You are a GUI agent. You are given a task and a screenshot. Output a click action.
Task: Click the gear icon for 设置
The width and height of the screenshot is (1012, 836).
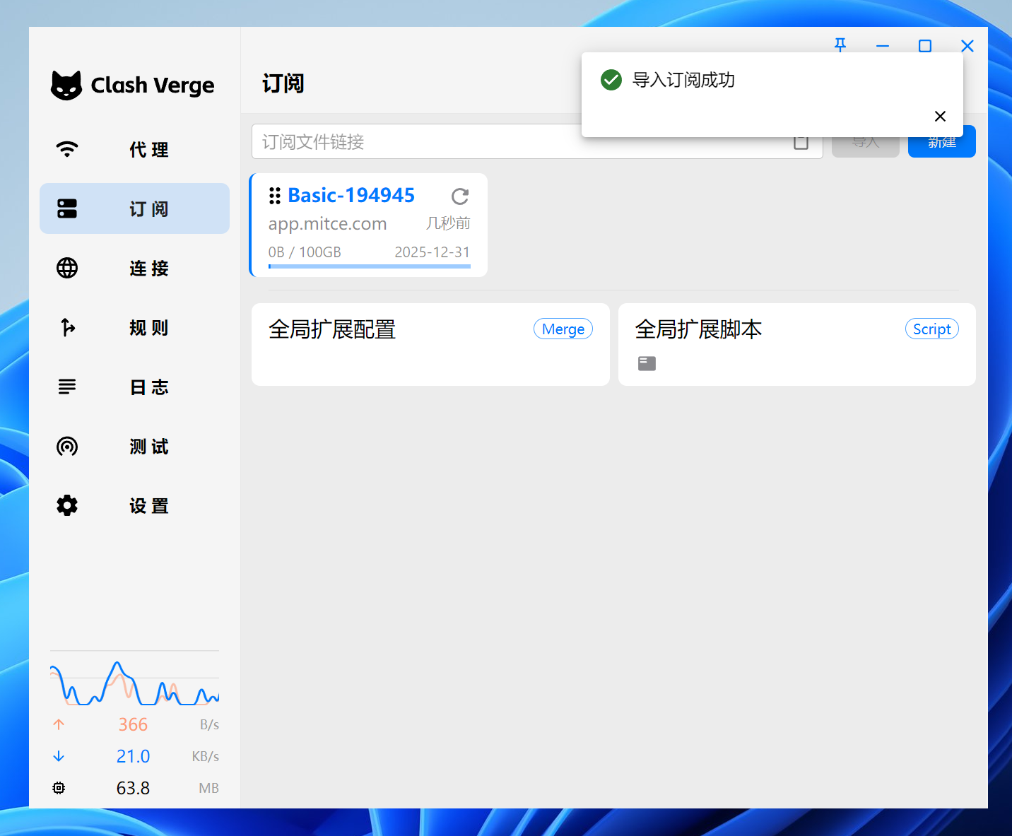pos(67,506)
